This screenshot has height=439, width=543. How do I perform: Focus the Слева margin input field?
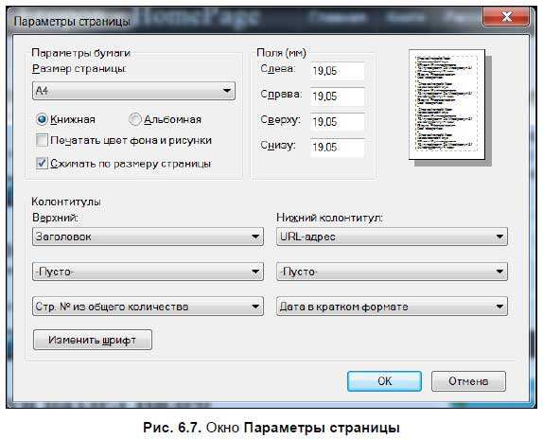tap(338, 71)
